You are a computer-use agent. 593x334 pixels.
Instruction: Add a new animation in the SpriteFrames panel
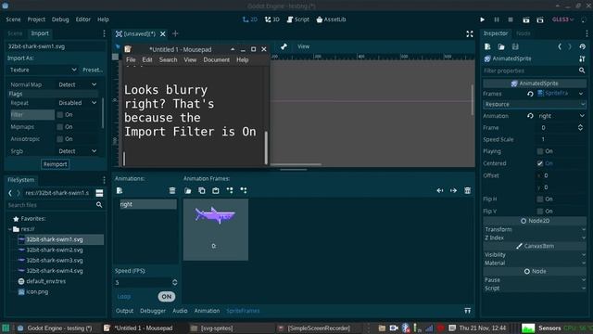coord(120,190)
